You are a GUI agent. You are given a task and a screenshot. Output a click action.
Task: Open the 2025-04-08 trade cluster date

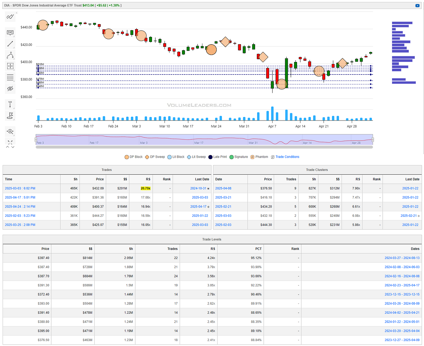pyautogui.click(x=223, y=188)
